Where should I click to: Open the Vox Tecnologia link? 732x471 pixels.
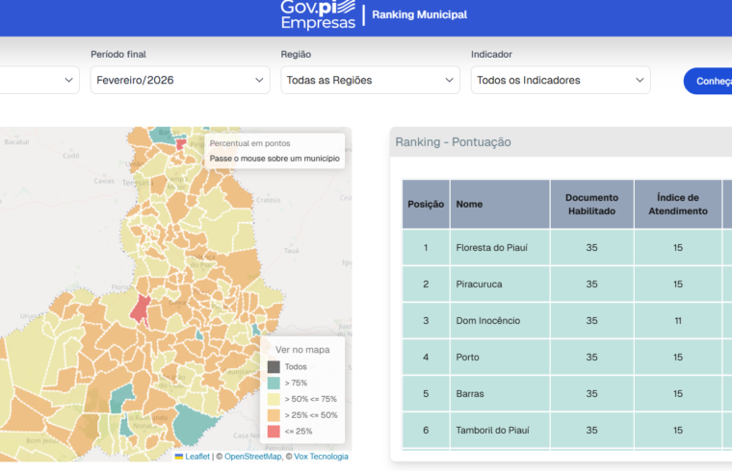(x=321, y=457)
